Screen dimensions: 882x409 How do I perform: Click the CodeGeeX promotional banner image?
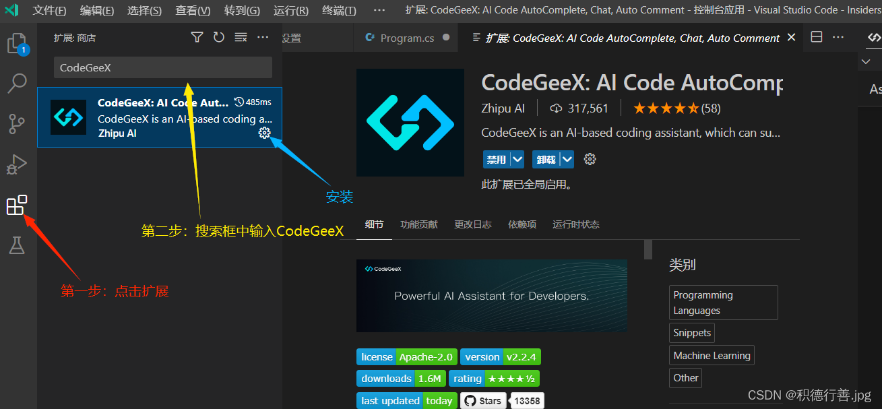pyautogui.click(x=492, y=296)
